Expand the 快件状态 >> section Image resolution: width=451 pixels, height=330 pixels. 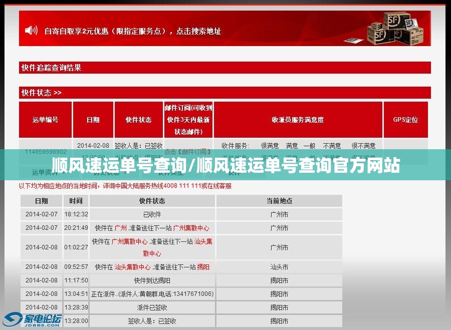point(224,93)
